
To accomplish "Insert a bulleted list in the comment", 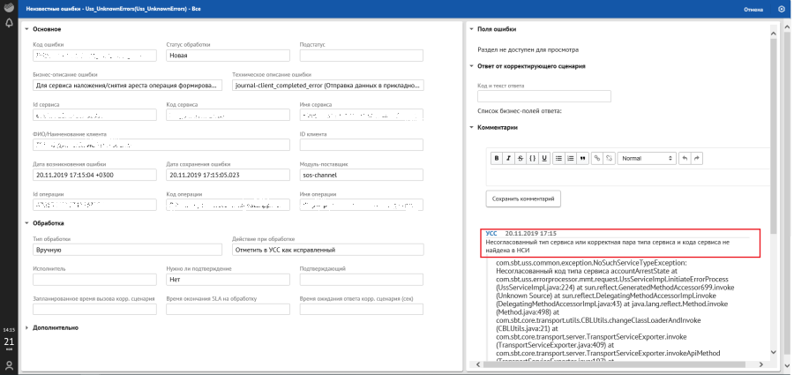I will (x=559, y=158).
